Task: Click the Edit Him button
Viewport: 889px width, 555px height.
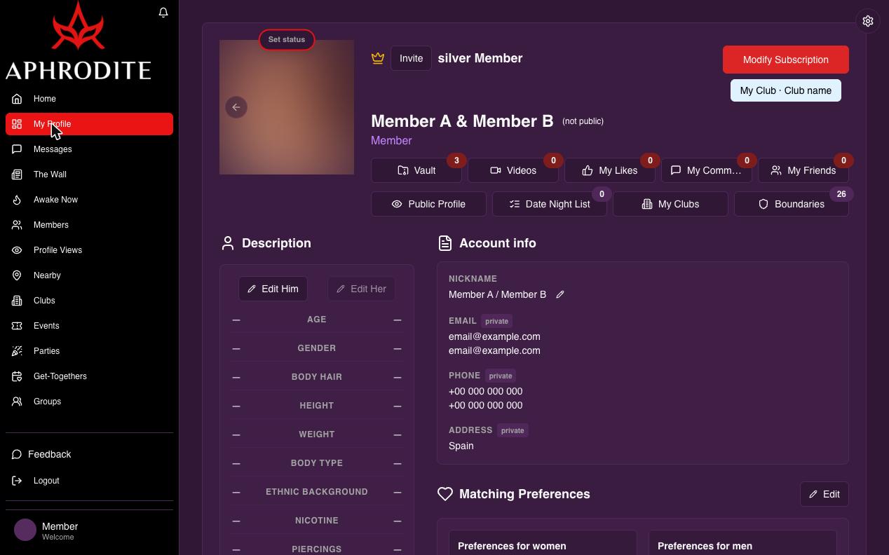Action: [x=273, y=289]
